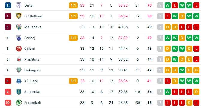Select the Malisheva club badge
Viewport: 201px width, 111px height.
pos(19,27)
